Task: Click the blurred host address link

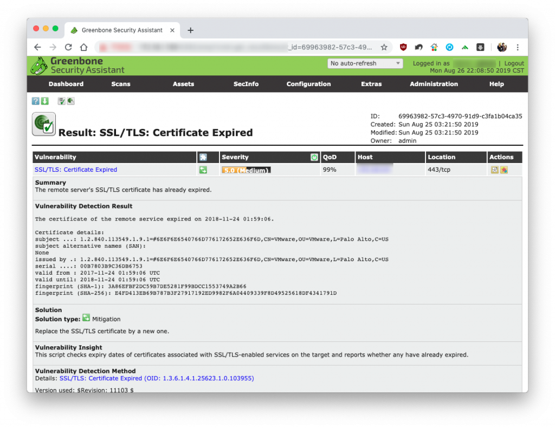Action: click(375, 170)
